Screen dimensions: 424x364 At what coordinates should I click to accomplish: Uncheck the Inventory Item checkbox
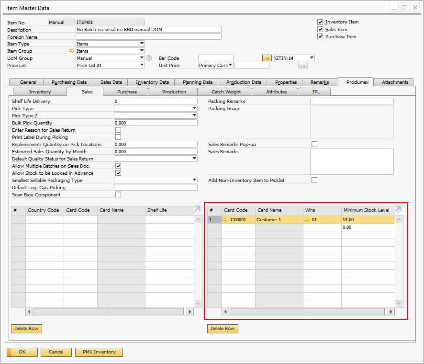tap(320, 22)
